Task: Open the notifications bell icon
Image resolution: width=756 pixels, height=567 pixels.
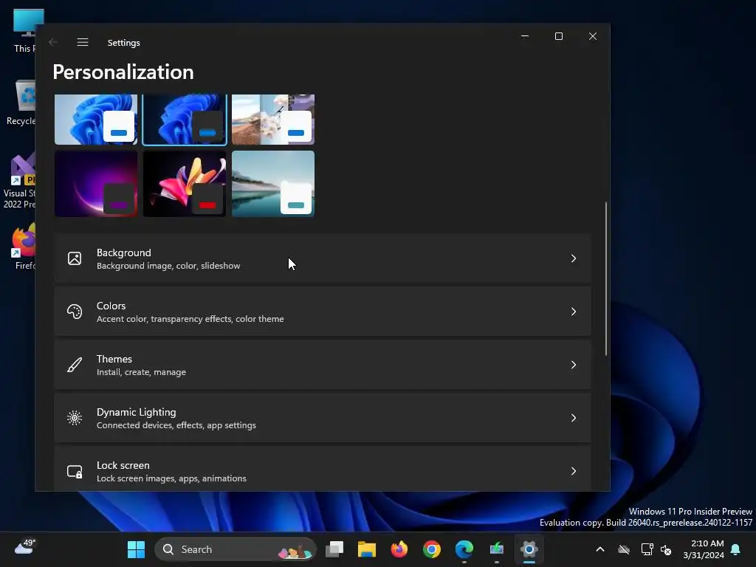Action: click(735, 549)
